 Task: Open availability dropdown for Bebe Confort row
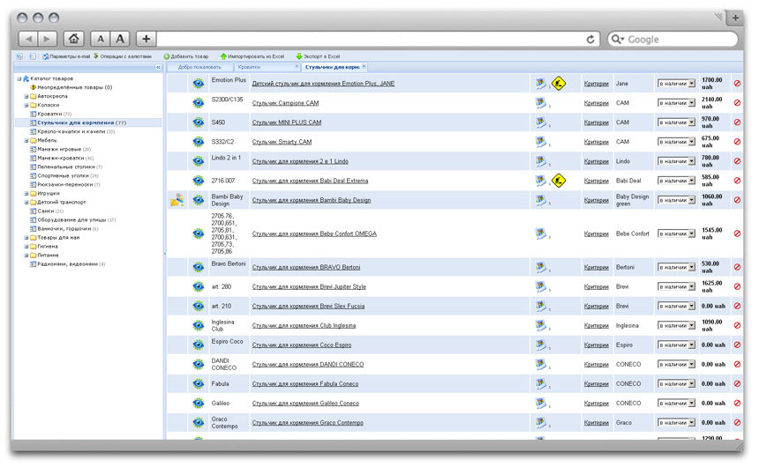pyautogui.click(x=676, y=233)
